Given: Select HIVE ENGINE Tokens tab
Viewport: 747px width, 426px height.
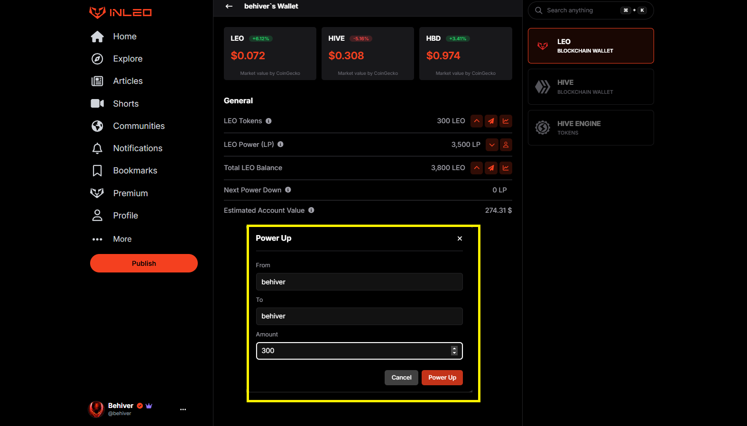Looking at the screenshot, I should (x=590, y=128).
